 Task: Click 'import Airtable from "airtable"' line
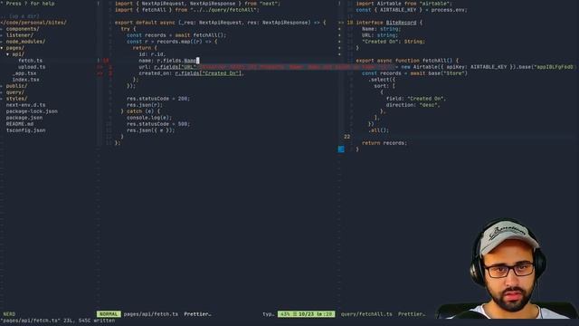[404, 4]
